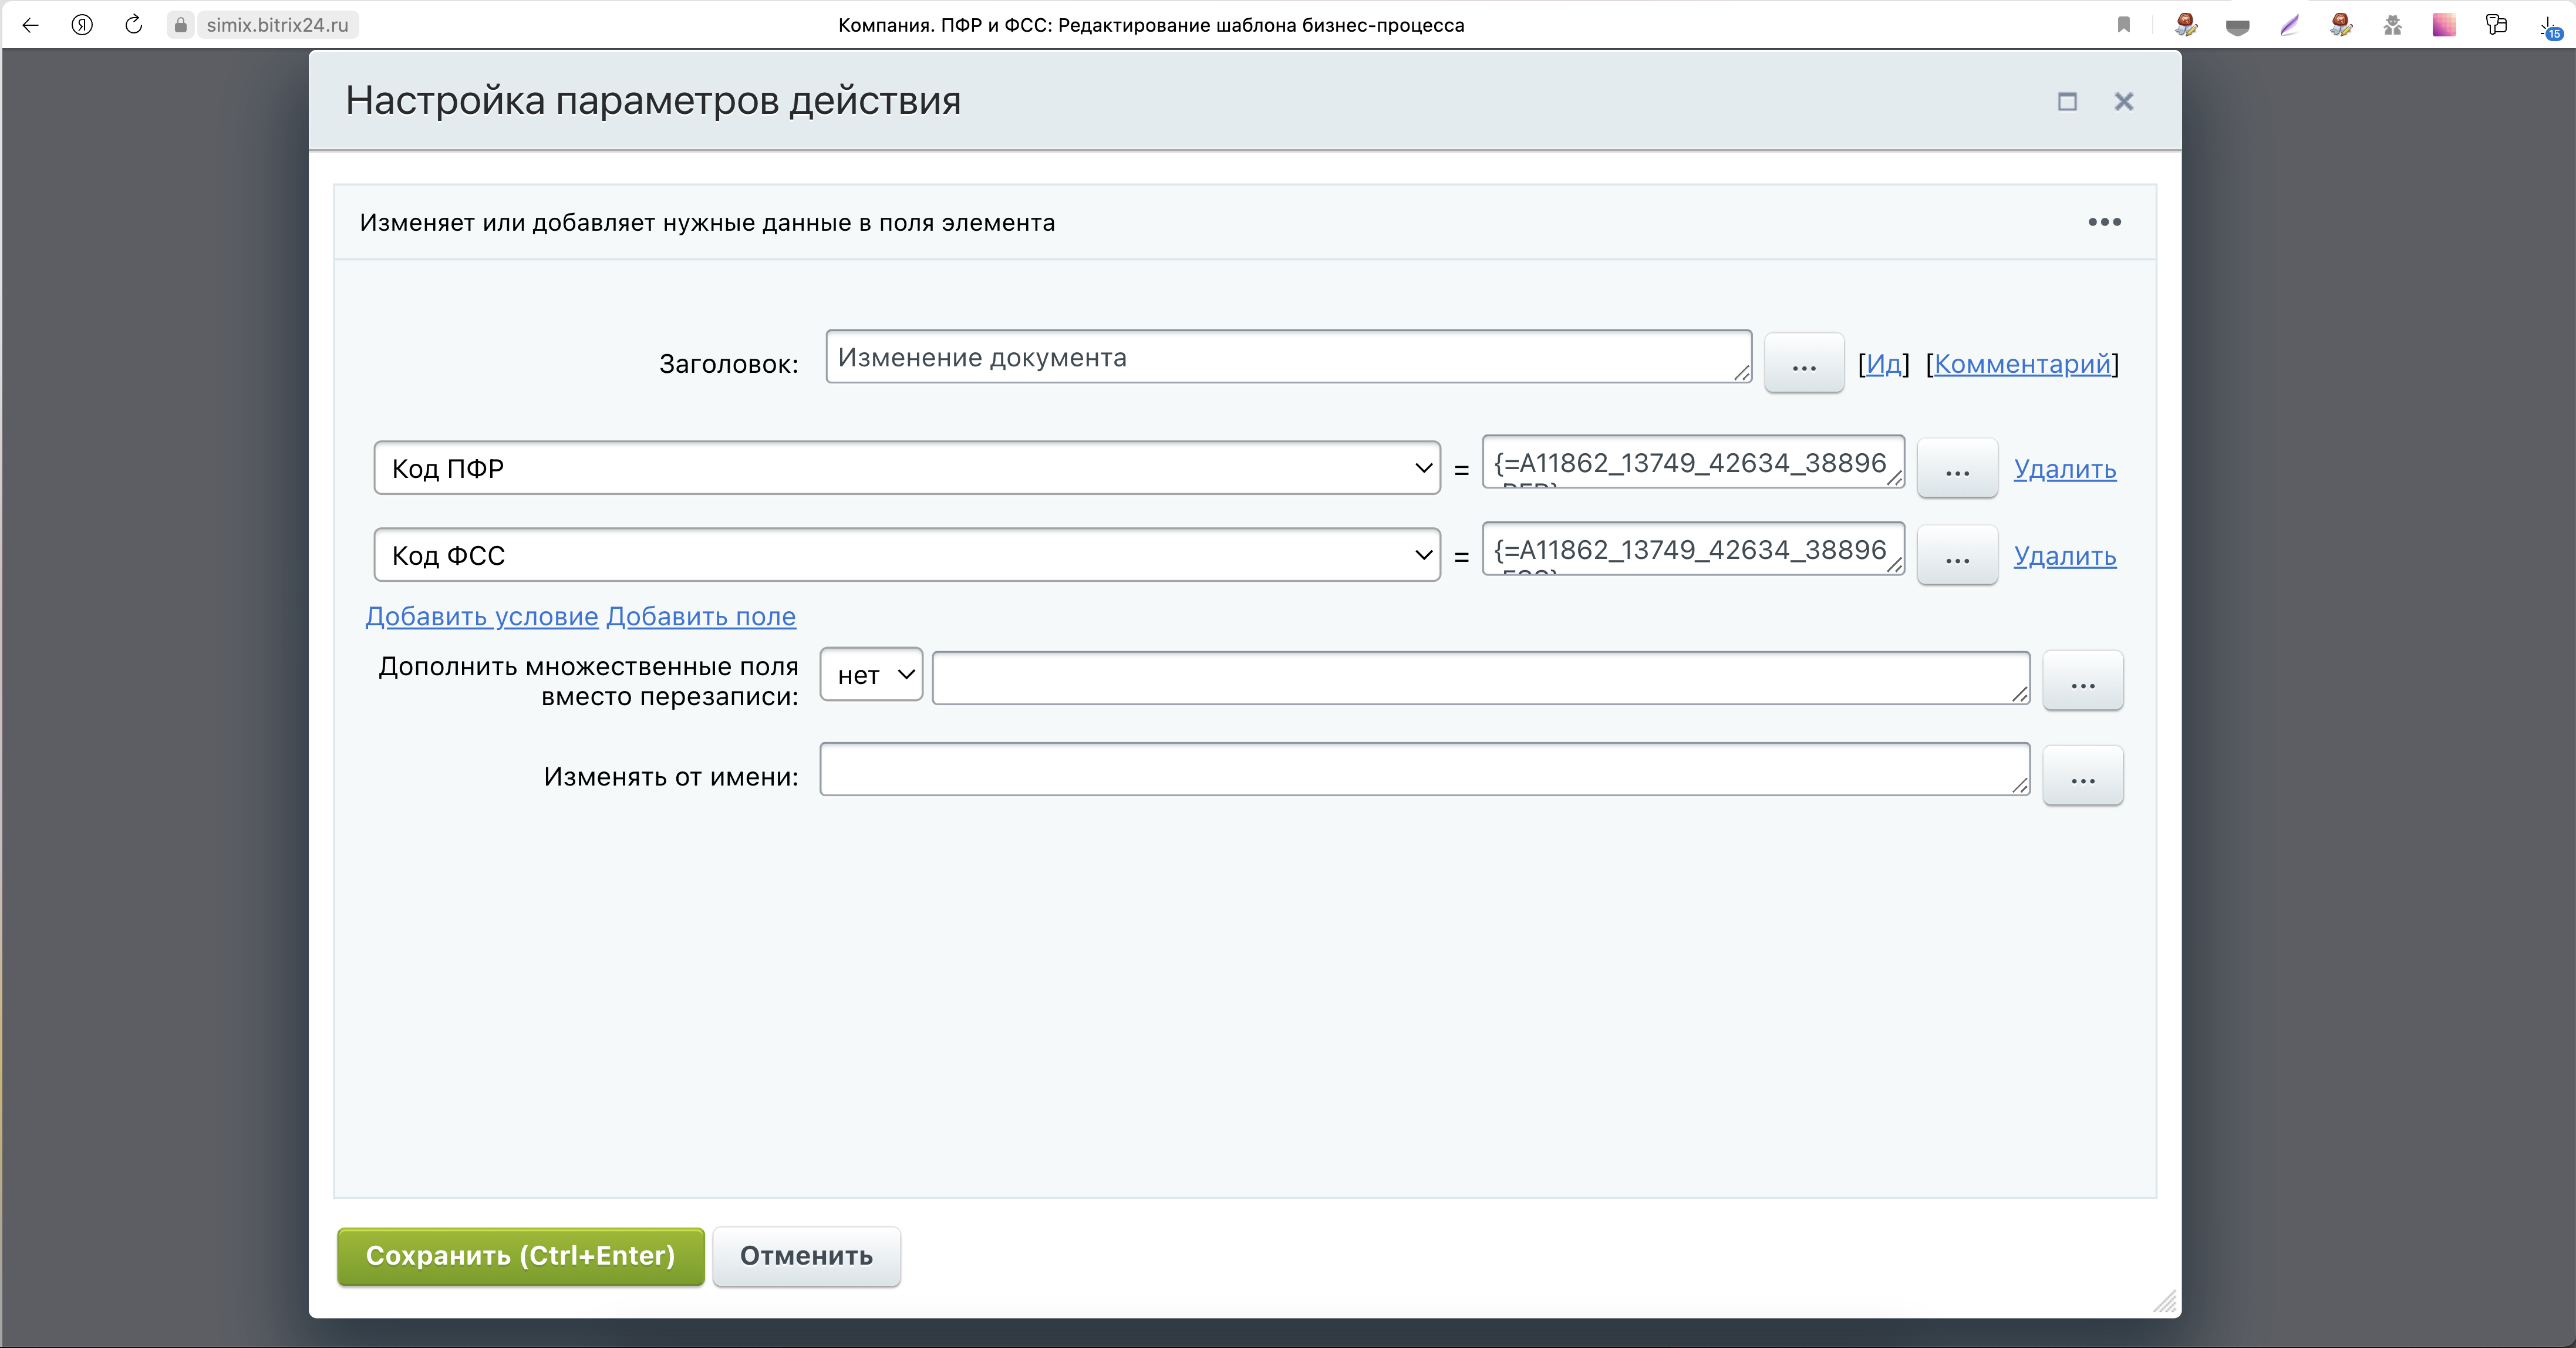
Task: Click ellipsis button for Изменять от имени
Action: pyautogui.click(x=2082, y=776)
